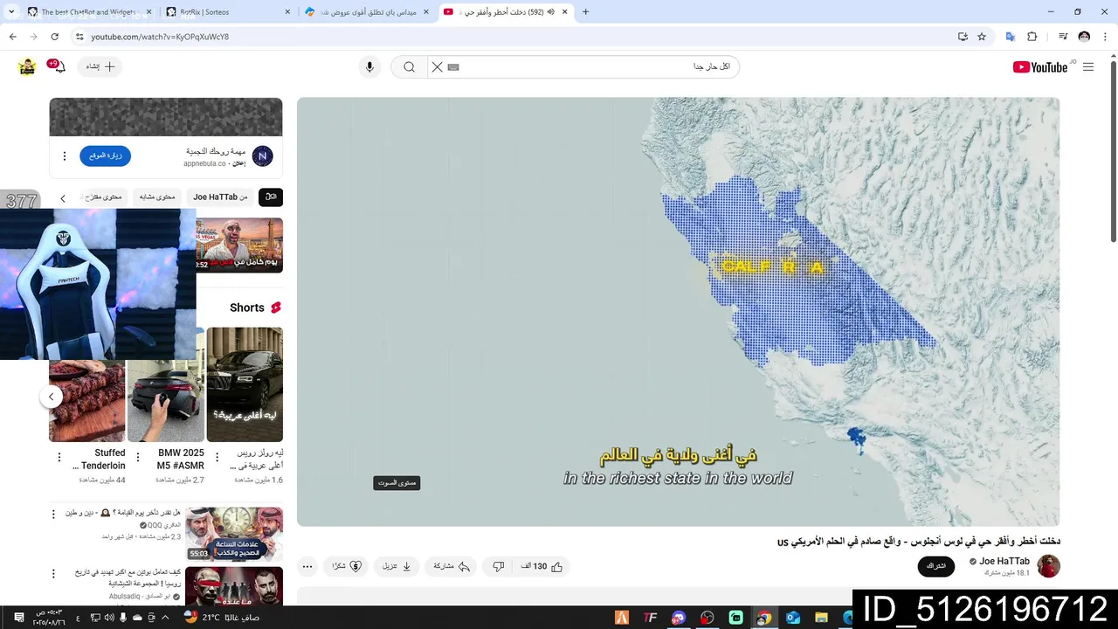Start voice search with the microphone icon
Viewport: 1118px width, 629px height.
pos(369,67)
